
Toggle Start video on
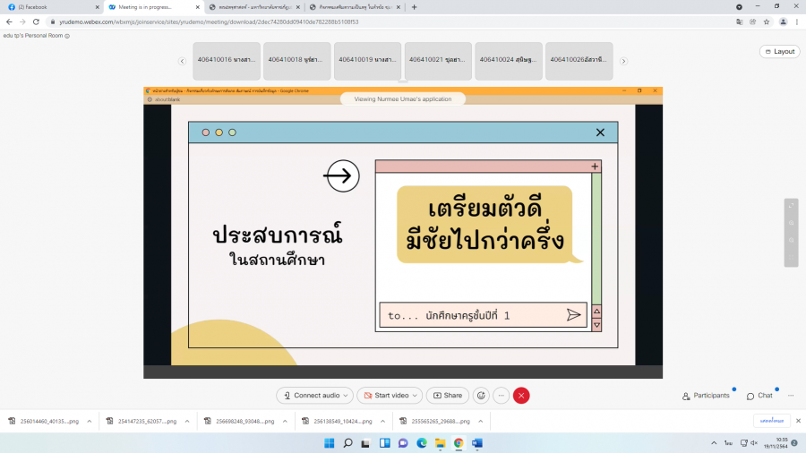pos(386,395)
